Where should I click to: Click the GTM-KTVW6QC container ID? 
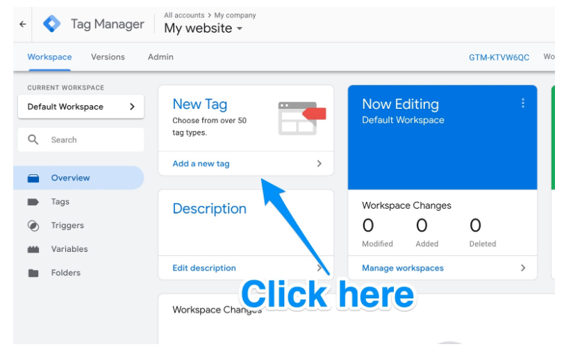pyautogui.click(x=499, y=58)
